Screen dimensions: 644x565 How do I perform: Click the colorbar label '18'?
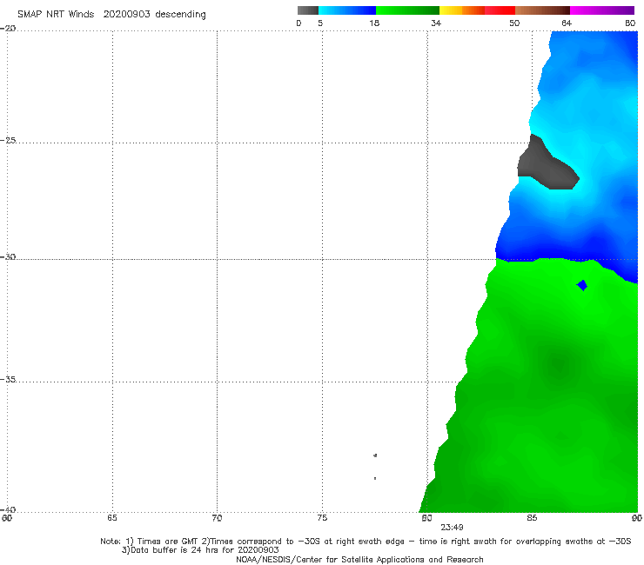(x=374, y=23)
